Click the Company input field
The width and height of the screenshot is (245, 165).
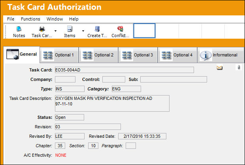point(65,79)
